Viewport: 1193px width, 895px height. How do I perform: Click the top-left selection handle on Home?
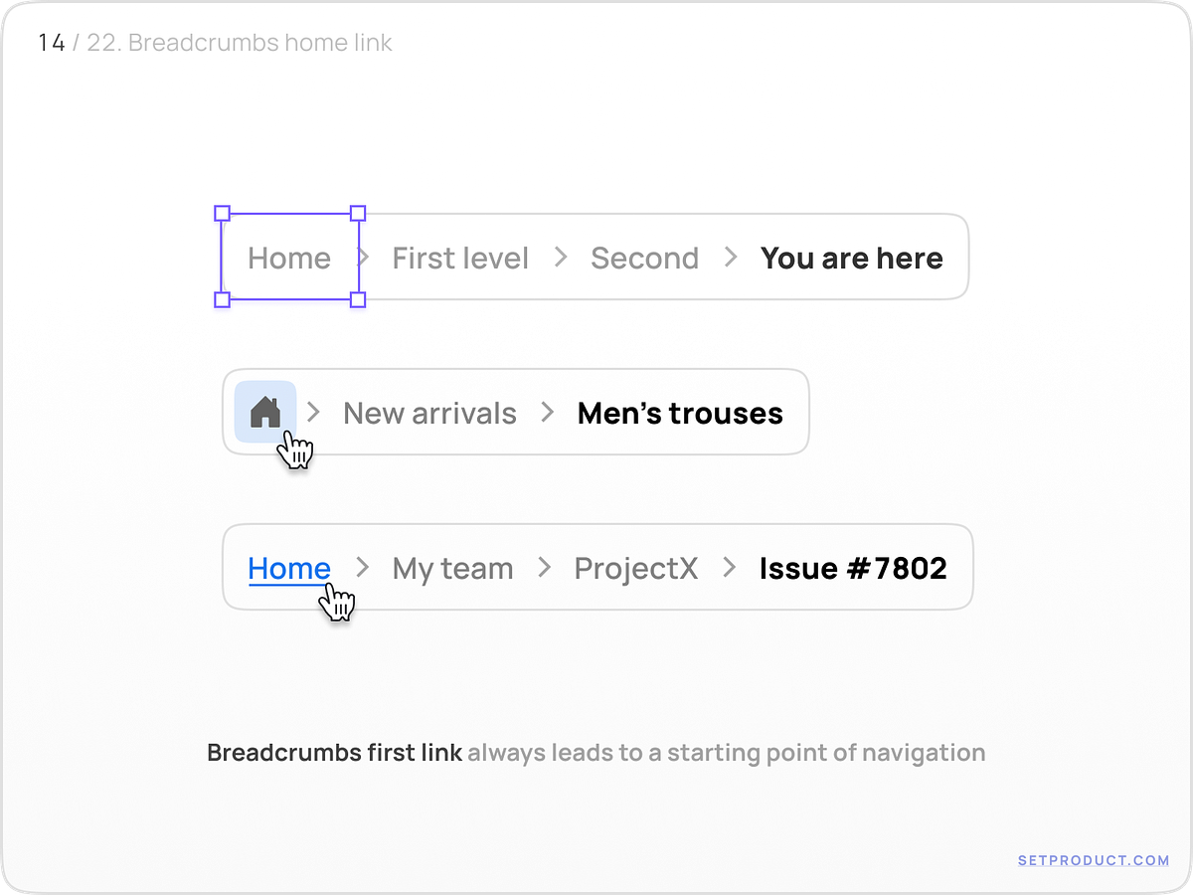pos(221,212)
